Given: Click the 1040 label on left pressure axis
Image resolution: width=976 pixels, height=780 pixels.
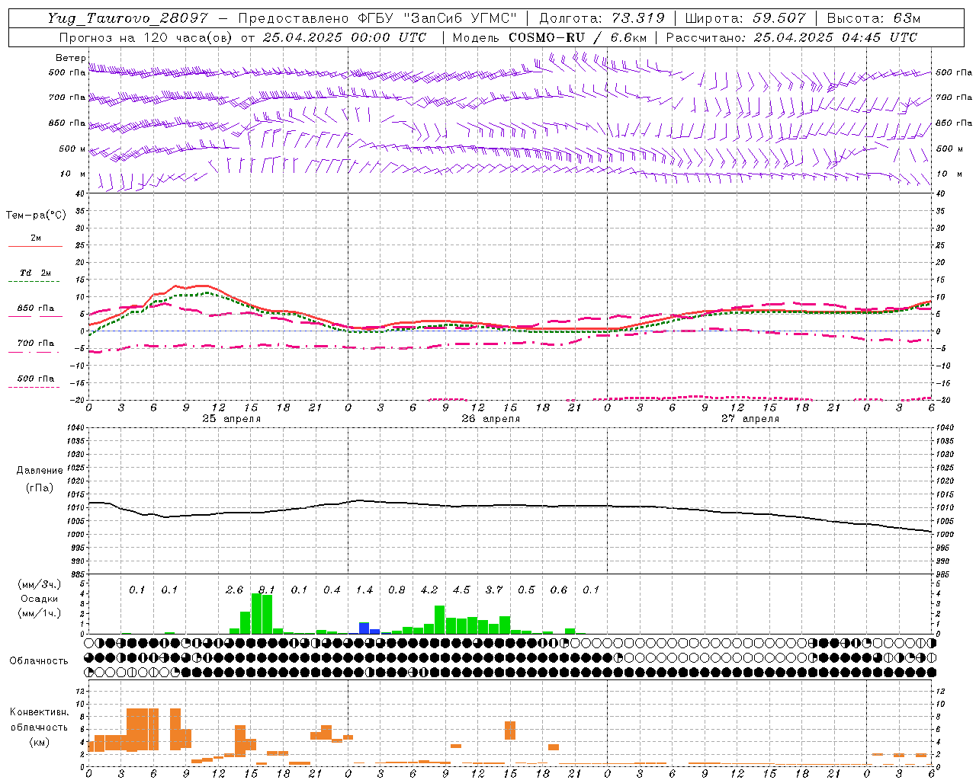Looking at the screenshot, I should pyautogui.click(x=75, y=427).
